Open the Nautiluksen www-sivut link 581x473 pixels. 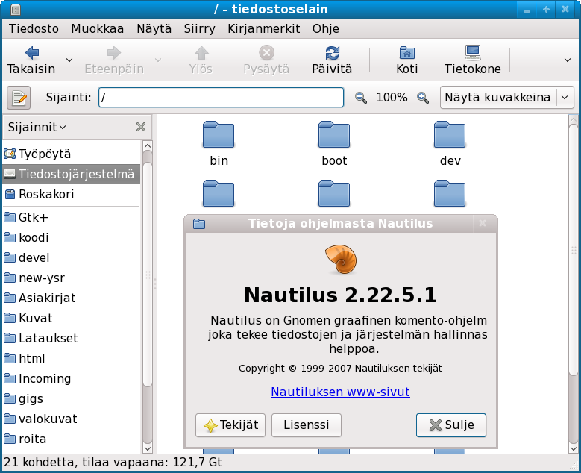coord(340,392)
